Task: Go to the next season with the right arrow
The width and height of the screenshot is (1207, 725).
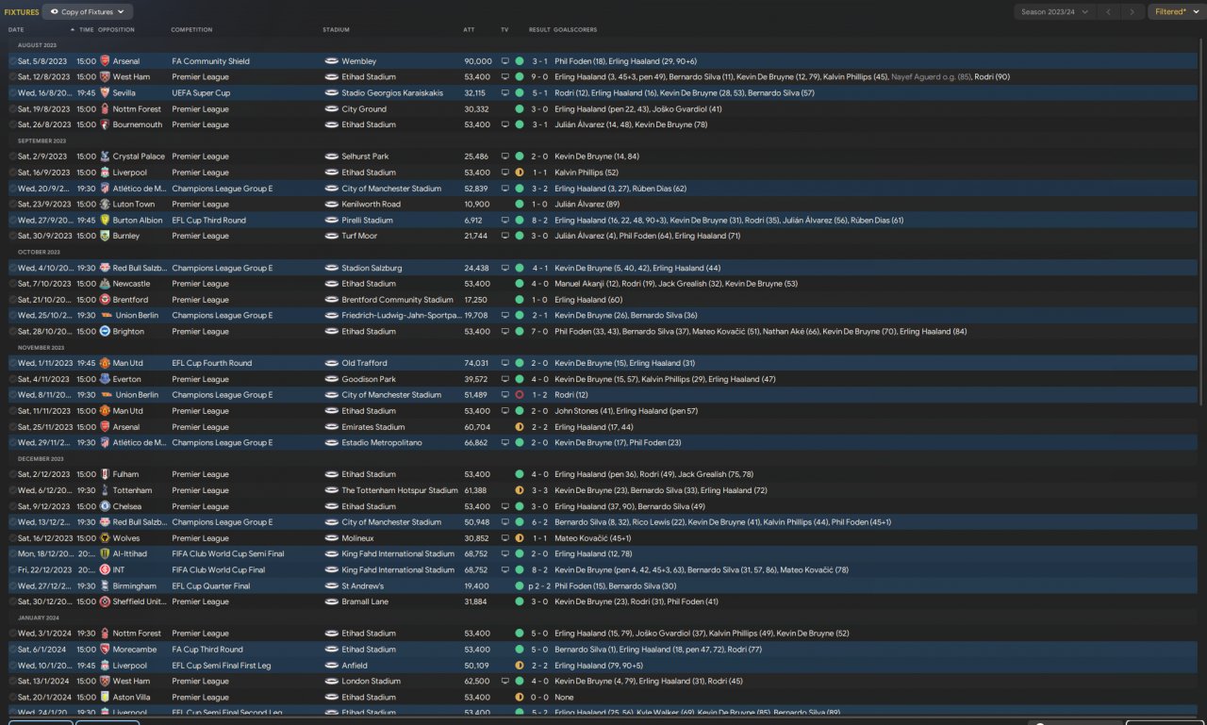Action: [x=1133, y=12]
